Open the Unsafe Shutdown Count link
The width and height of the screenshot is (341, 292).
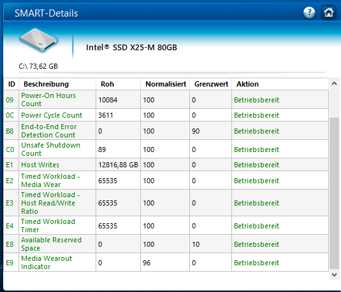(50, 149)
